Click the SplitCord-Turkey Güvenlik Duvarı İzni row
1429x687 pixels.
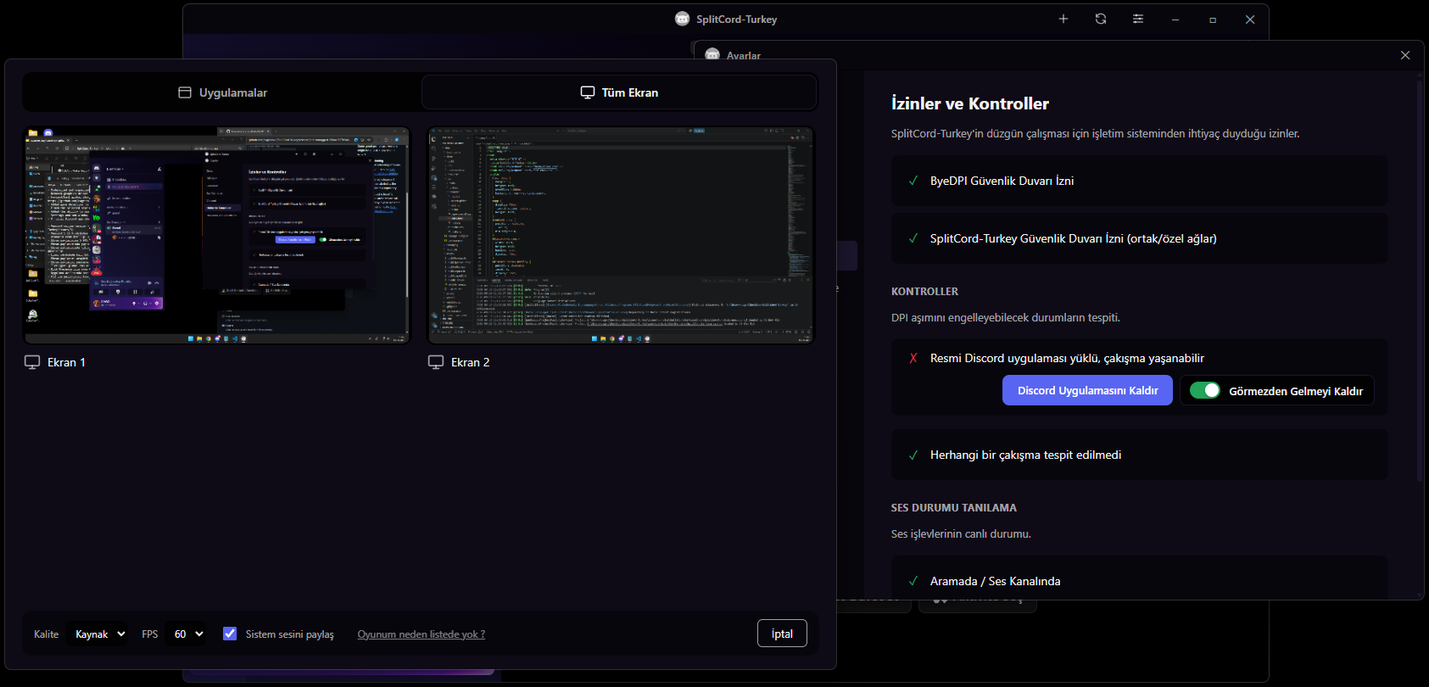click(1140, 238)
